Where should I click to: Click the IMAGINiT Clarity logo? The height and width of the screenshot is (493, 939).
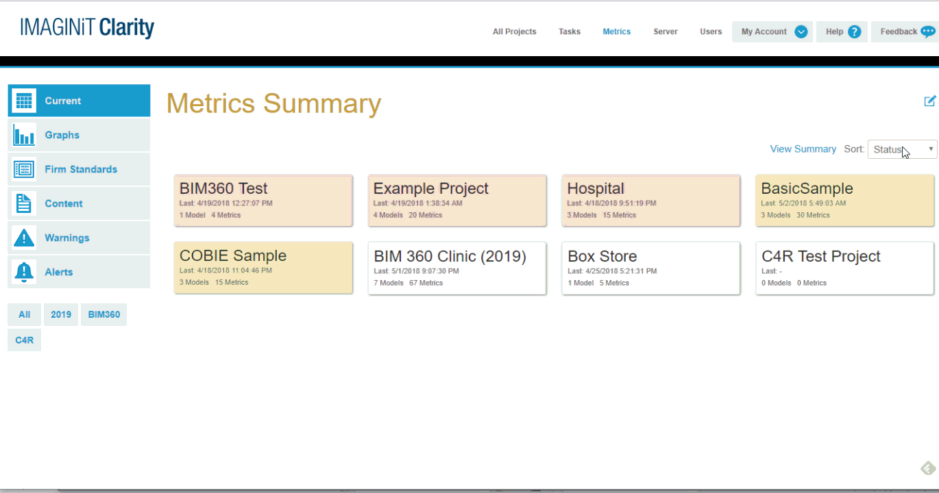point(87,28)
